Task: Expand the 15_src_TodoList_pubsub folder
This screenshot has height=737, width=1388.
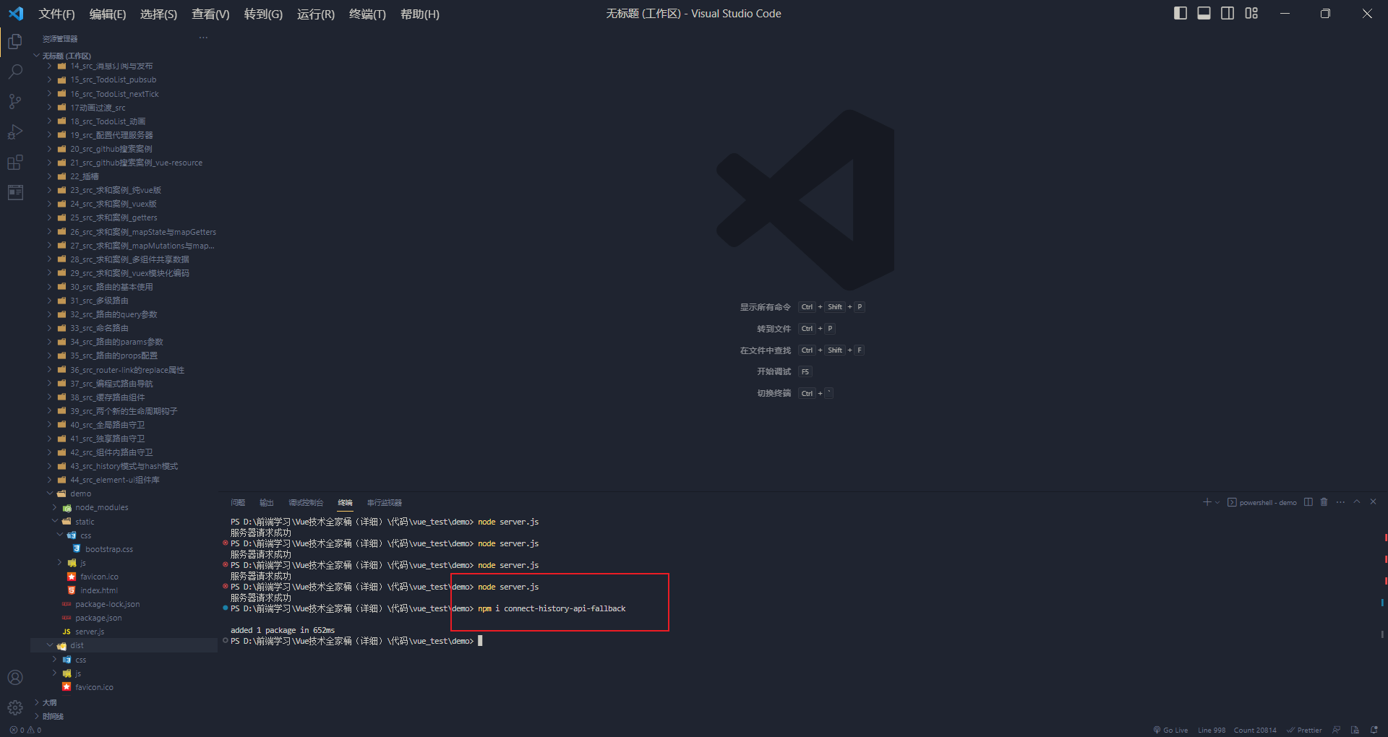Action: coord(124,79)
